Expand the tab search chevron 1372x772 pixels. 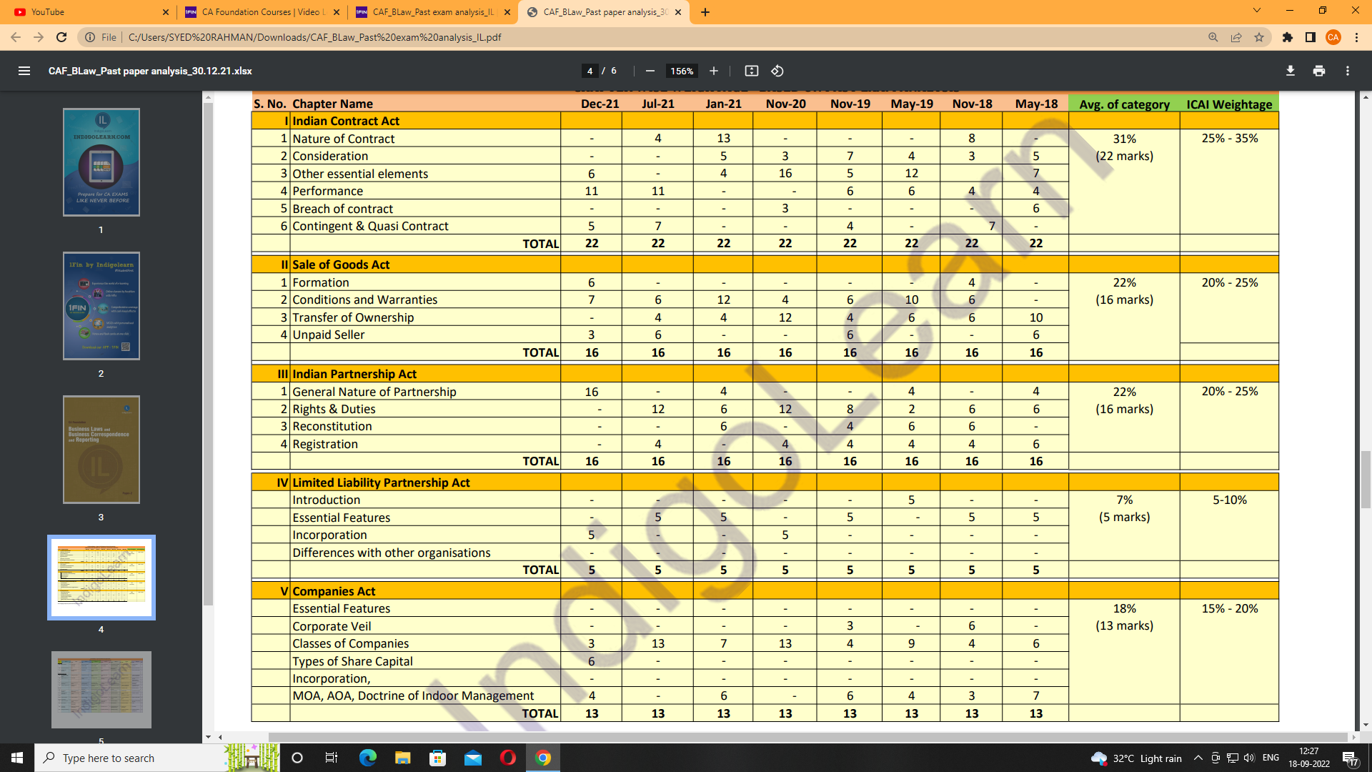point(1256,11)
